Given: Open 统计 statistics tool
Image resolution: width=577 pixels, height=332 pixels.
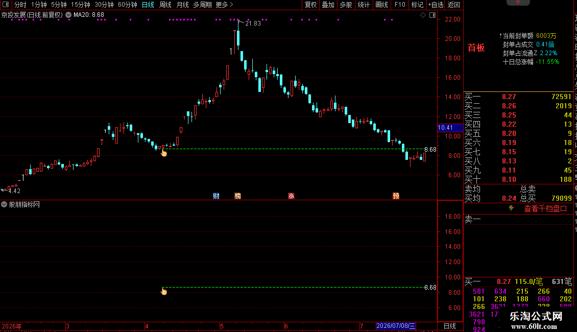Looking at the screenshot, I should point(364,5).
